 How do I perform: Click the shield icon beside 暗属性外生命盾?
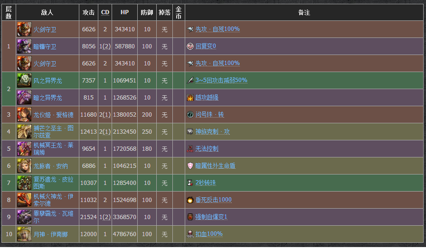pyautogui.click(x=190, y=166)
